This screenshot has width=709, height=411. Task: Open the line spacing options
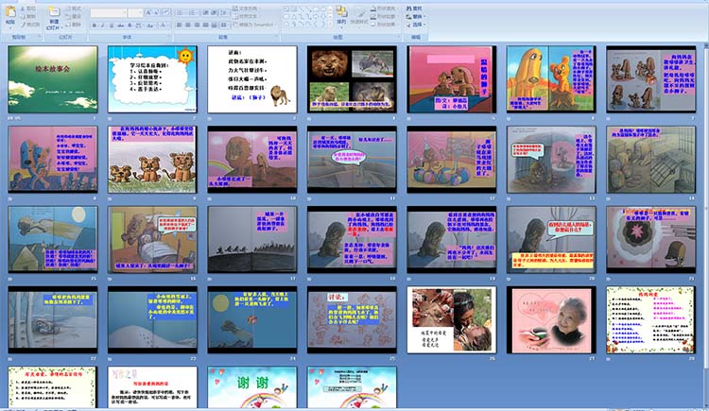pos(224,12)
